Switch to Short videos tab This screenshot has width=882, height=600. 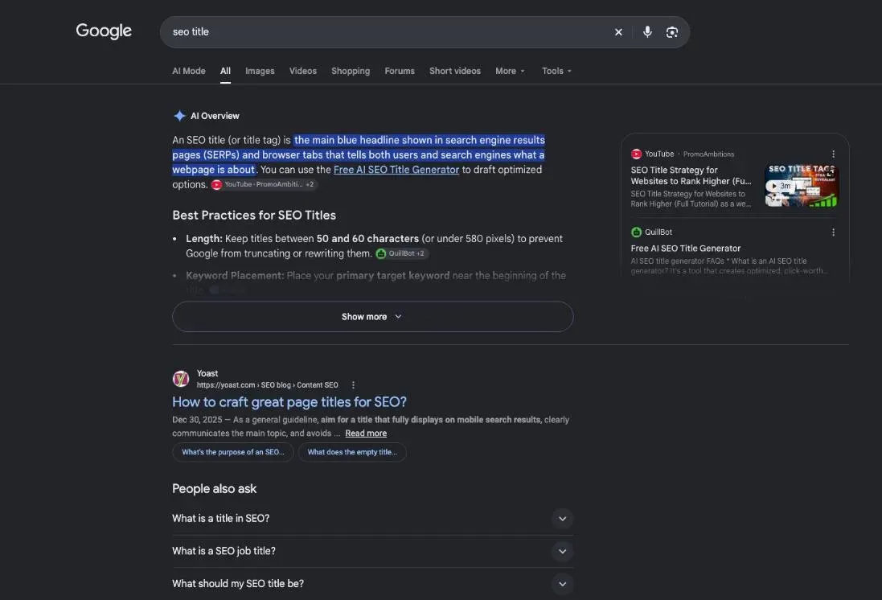tap(454, 71)
